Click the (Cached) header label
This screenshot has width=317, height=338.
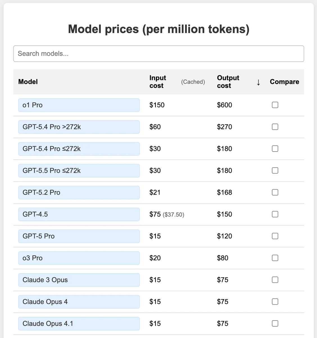pyautogui.click(x=193, y=82)
